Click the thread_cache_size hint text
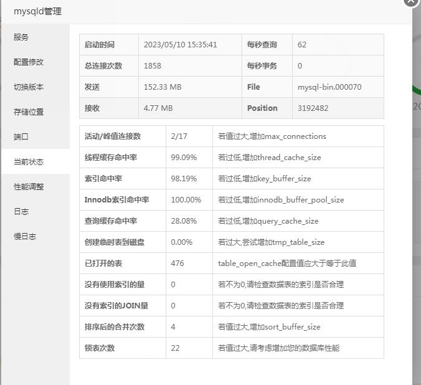Image resolution: width=421 pixels, height=385 pixels. pyautogui.click(x=269, y=158)
